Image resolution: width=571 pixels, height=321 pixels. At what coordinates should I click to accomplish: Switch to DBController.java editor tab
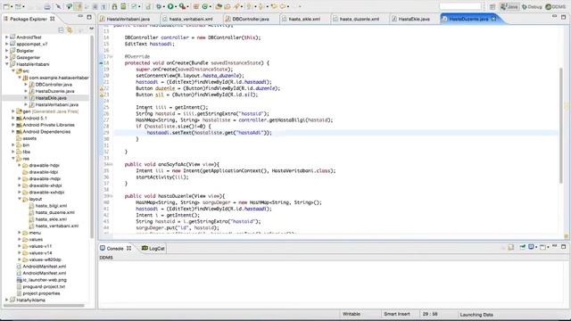[x=251, y=19]
